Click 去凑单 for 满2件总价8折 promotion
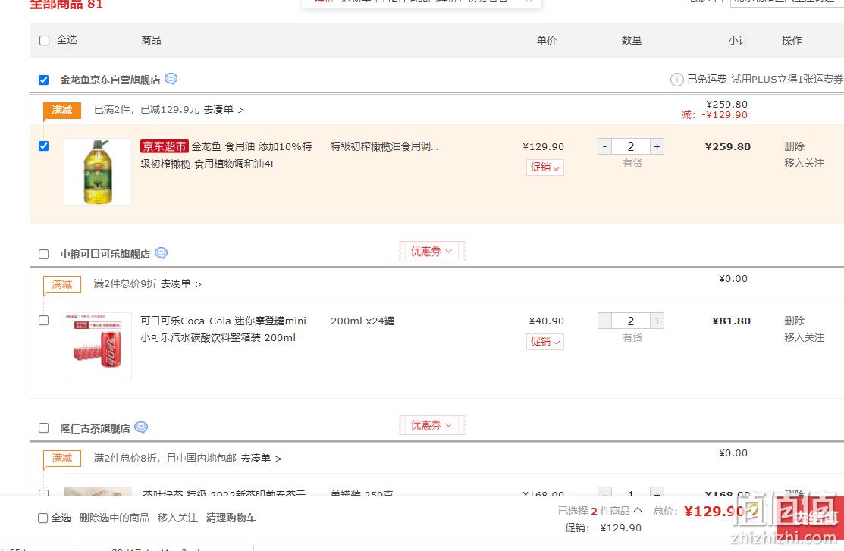 (x=261, y=458)
